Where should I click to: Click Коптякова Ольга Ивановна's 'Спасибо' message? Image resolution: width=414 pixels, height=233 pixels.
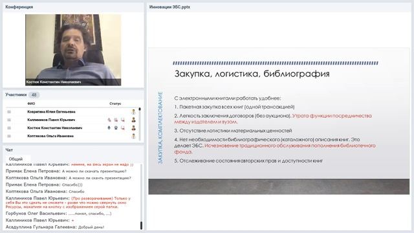pos(45,192)
